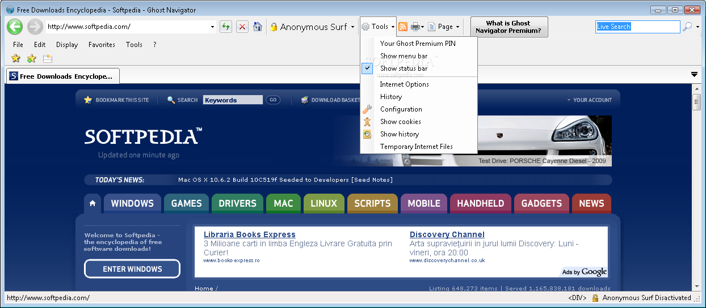Open the orange RSS feeds icon
The image size is (706, 308).
coord(403,27)
